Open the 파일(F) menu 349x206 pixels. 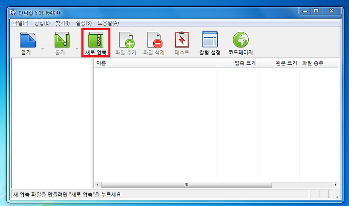(20, 23)
